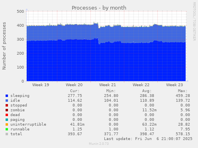The image size is (198, 148).
Task: Click the dead legend color swatch
Action: click(7, 115)
